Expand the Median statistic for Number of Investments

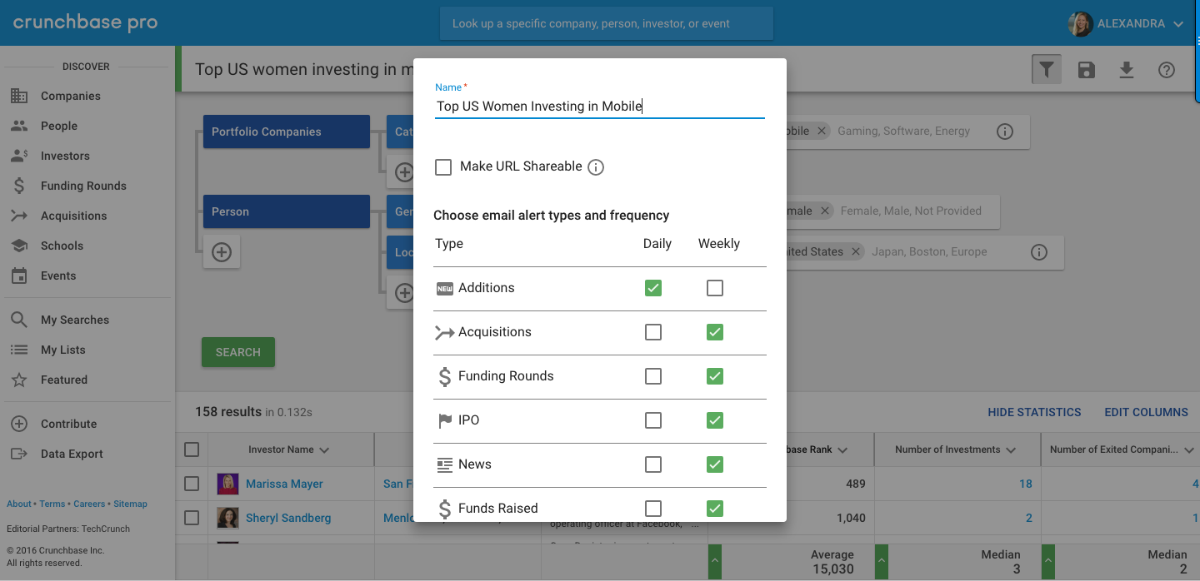click(882, 562)
